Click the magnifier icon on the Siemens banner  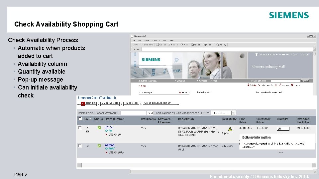click(176, 60)
